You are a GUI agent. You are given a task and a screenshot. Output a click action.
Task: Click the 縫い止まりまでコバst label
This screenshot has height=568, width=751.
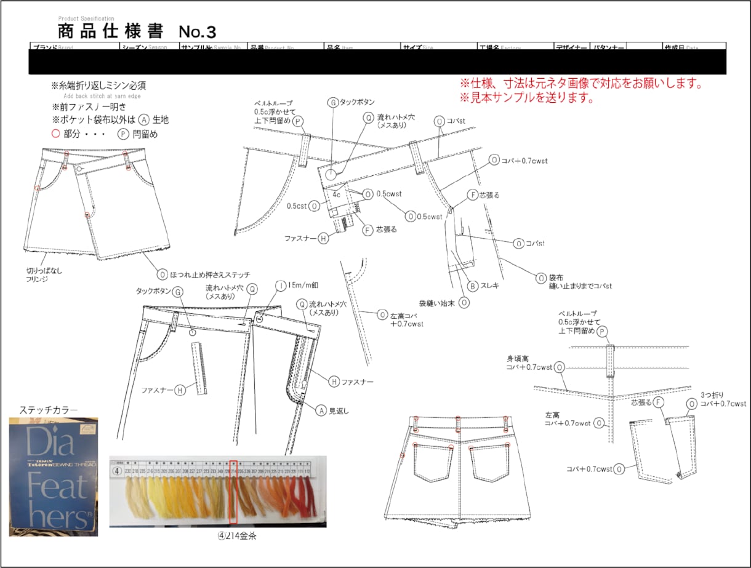pos(581,286)
